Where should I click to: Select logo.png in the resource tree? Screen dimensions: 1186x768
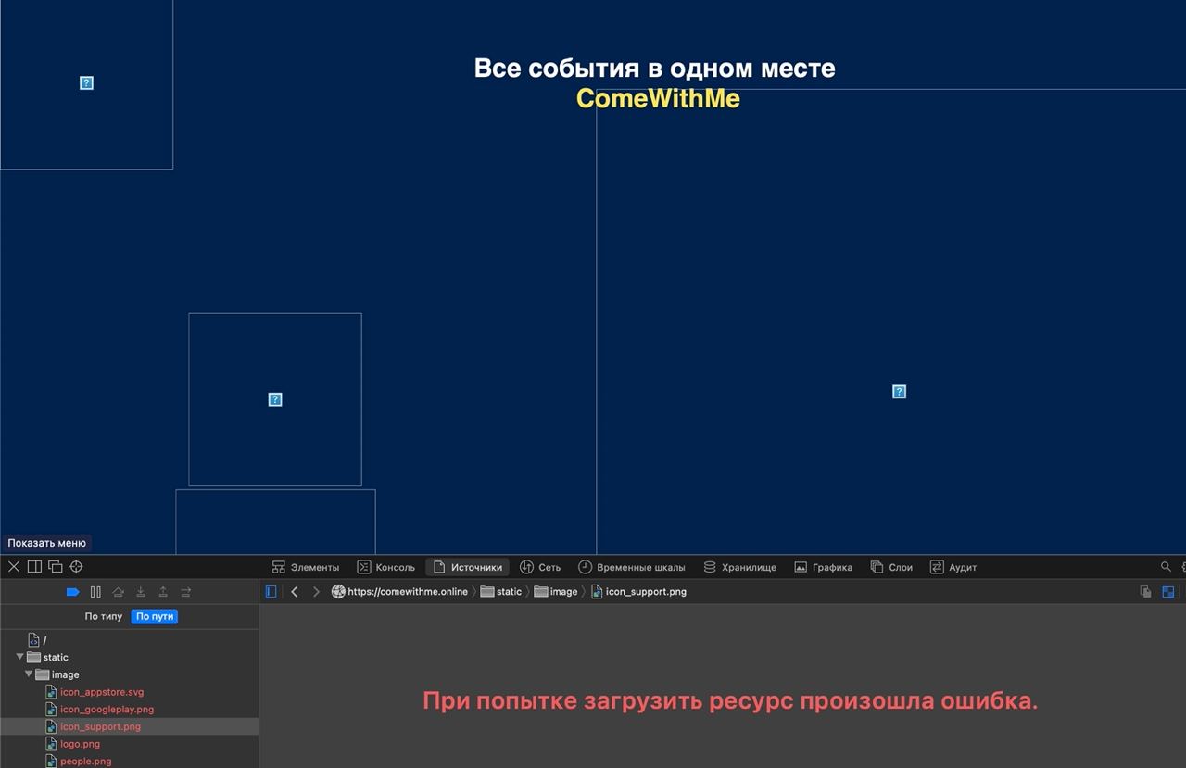[130, 744]
